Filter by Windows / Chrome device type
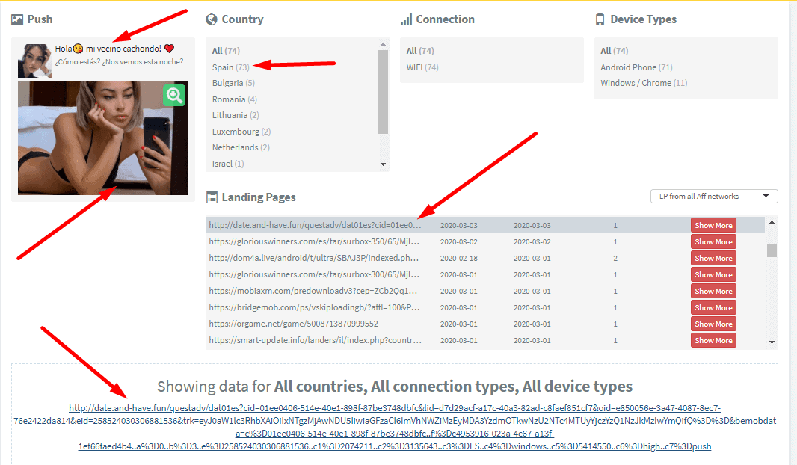 pyautogui.click(x=636, y=83)
